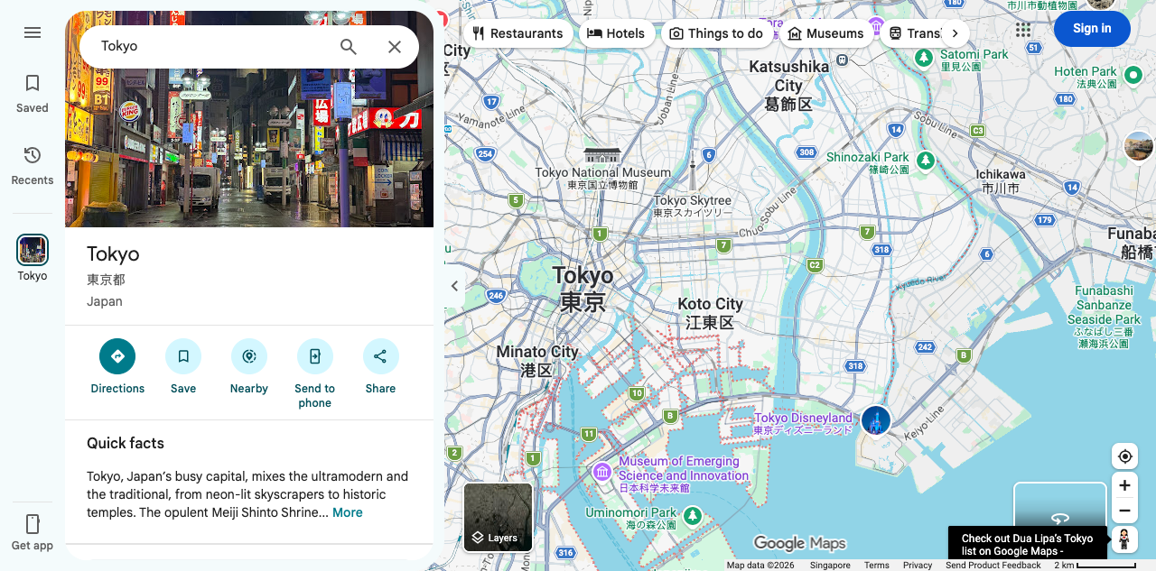
Task: Click the Hoten Park marker
Action: 1133,75
